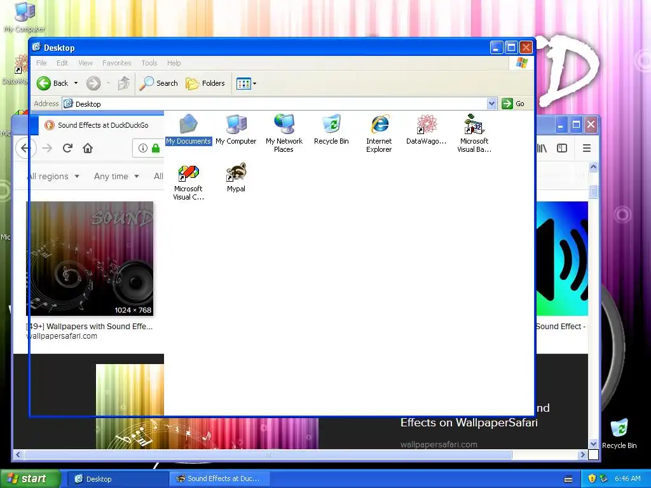Viewport: 651px width, 488px height.
Task: Click the security shield tray icon
Action: pyautogui.click(x=592, y=479)
